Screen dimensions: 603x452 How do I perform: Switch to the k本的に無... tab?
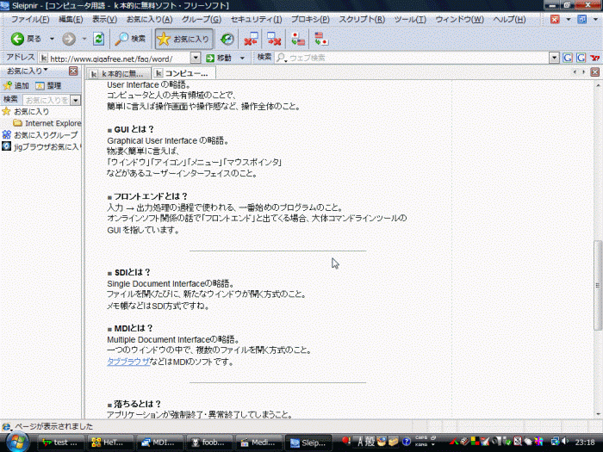click(118, 73)
